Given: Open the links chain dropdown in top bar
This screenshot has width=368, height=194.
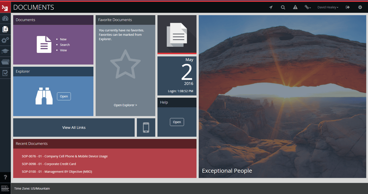Looking at the screenshot, I should click(x=308, y=7).
